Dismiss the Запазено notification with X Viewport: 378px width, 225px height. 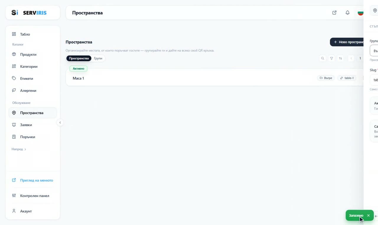[x=368, y=216]
